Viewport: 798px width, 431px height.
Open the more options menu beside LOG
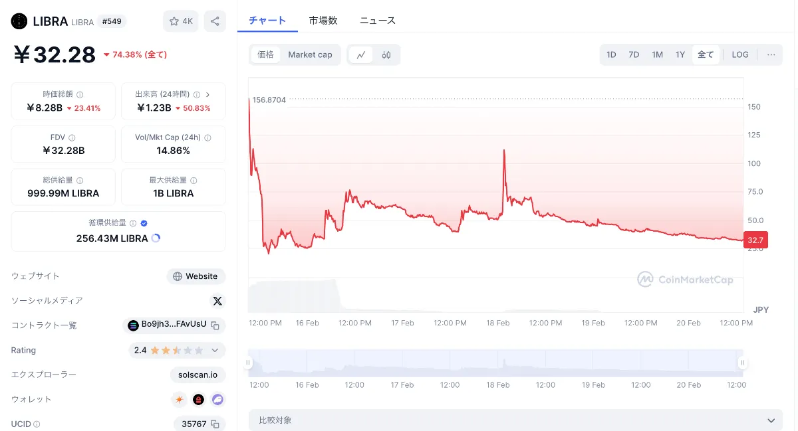pyautogui.click(x=770, y=54)
